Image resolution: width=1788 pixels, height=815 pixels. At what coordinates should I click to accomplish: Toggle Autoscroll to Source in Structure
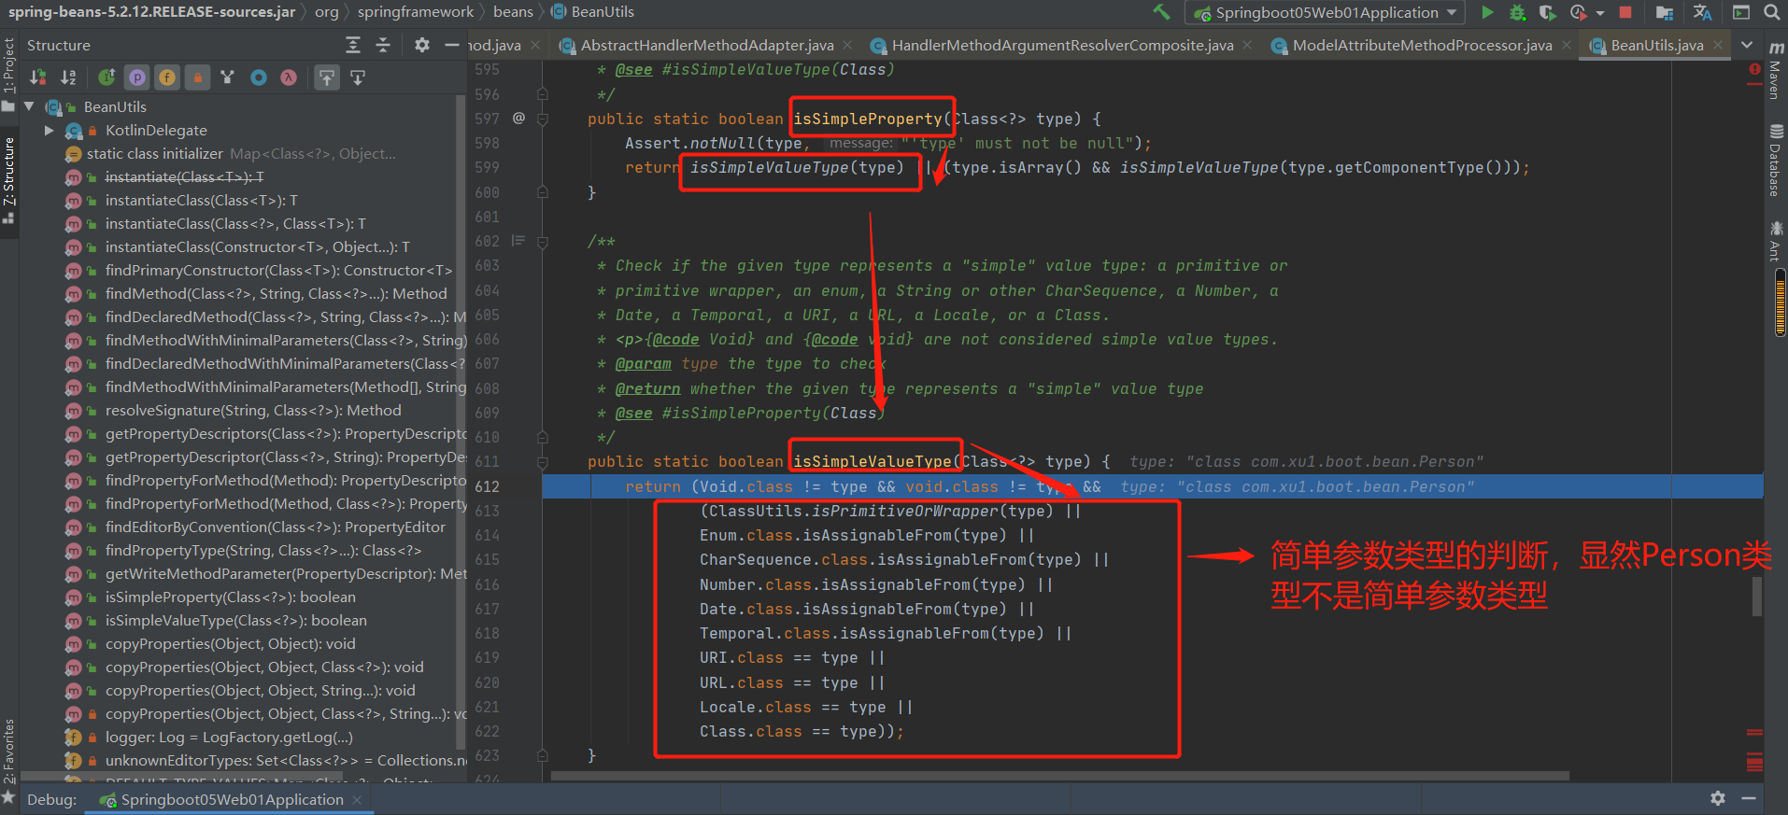tap(327, 77)
